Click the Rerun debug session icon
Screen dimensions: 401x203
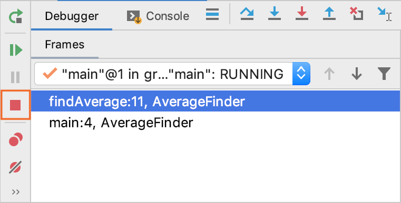coord(15,16)
